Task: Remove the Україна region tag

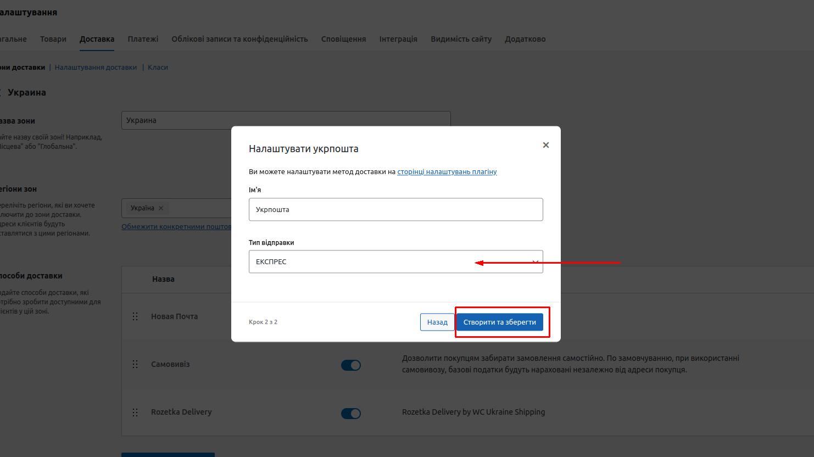Action: [161, 208]
